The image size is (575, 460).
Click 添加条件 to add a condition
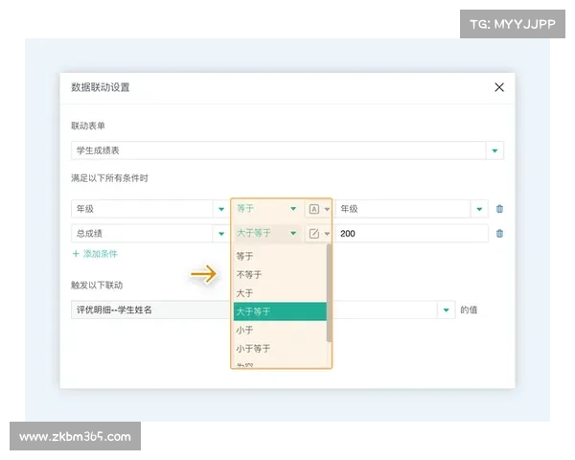click(95, 253)
